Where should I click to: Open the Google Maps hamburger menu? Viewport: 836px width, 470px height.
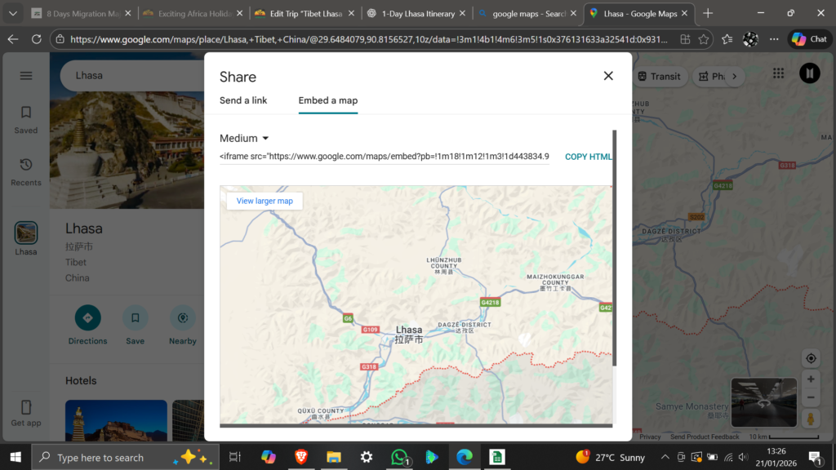pyautogui.click(x=26, y=76)
